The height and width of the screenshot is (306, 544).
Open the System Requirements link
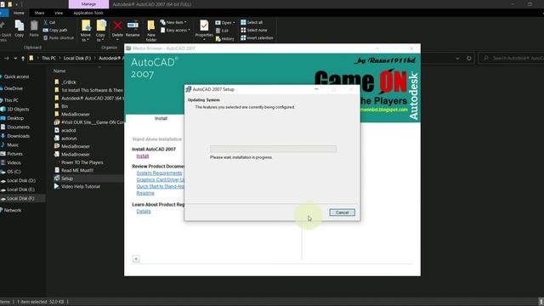click(159, 173)
